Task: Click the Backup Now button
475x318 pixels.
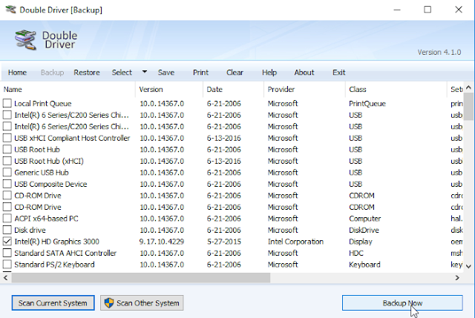Action: coord(402,303)
